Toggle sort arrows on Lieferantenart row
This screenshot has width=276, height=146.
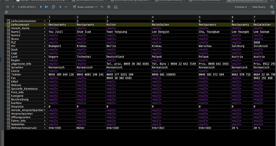point(45,25)
